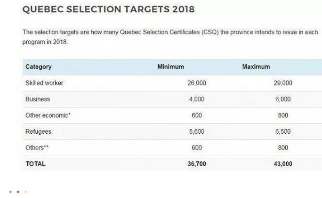Click the Minimum column header
Viewport: 322px width, 198px height.
pos(171,67)
